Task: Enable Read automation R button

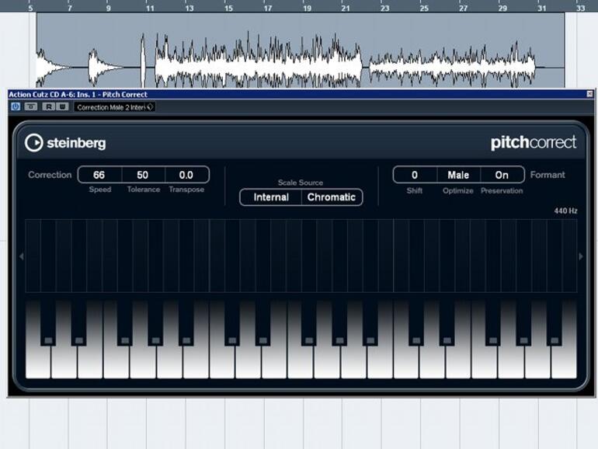Action: click(49, 107)
